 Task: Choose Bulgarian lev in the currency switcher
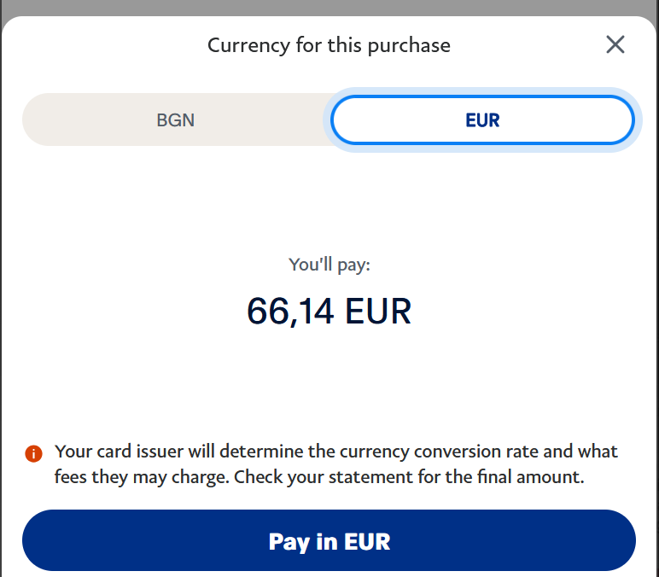click(176, 120)
